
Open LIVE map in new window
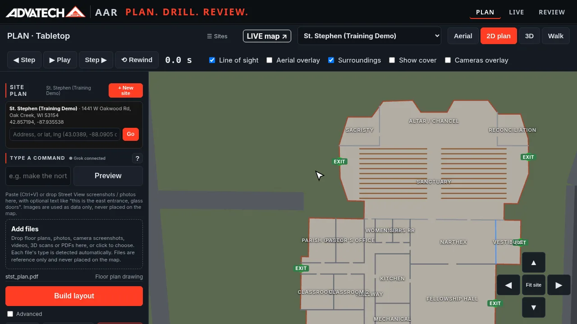click(267, 36)
